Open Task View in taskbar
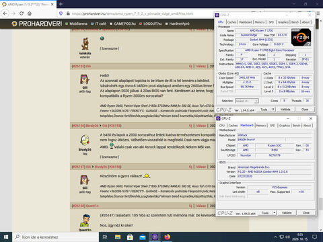The image size is (323, 242). point(105,237)
